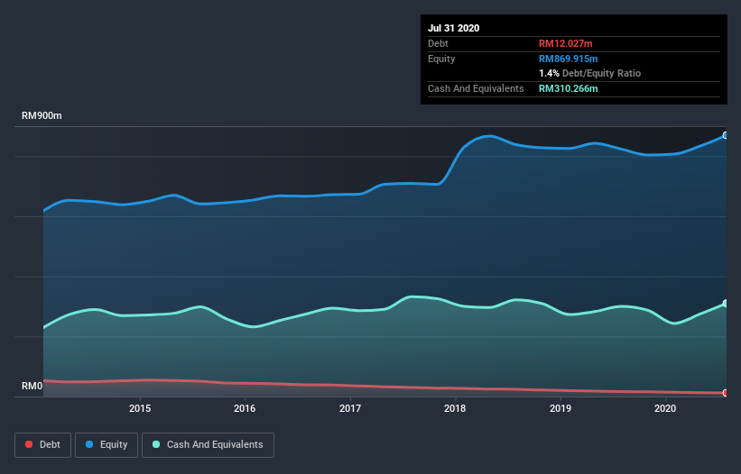Screen dimensions: 741x474
Task: Select the Equity line end marker
Action: pos(726,135)
